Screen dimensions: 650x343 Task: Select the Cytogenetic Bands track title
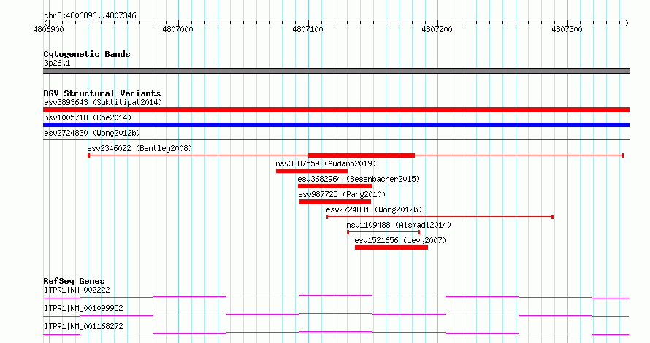[x=87, y=54]
